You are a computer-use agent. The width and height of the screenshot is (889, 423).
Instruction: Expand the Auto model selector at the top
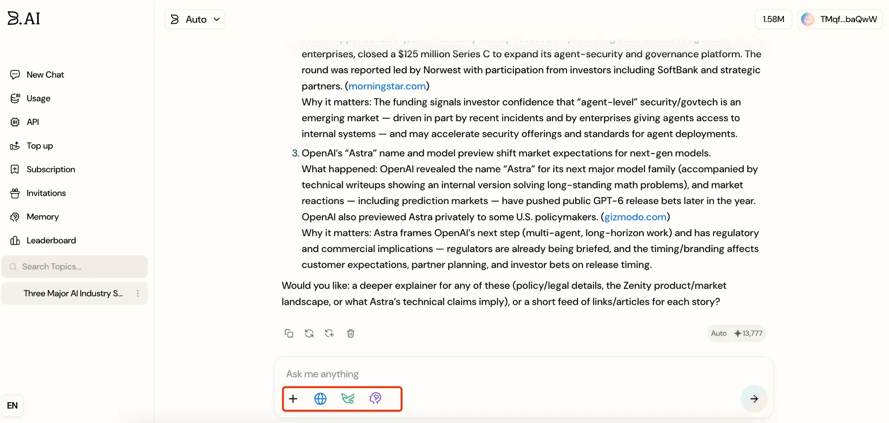point(195,19)
